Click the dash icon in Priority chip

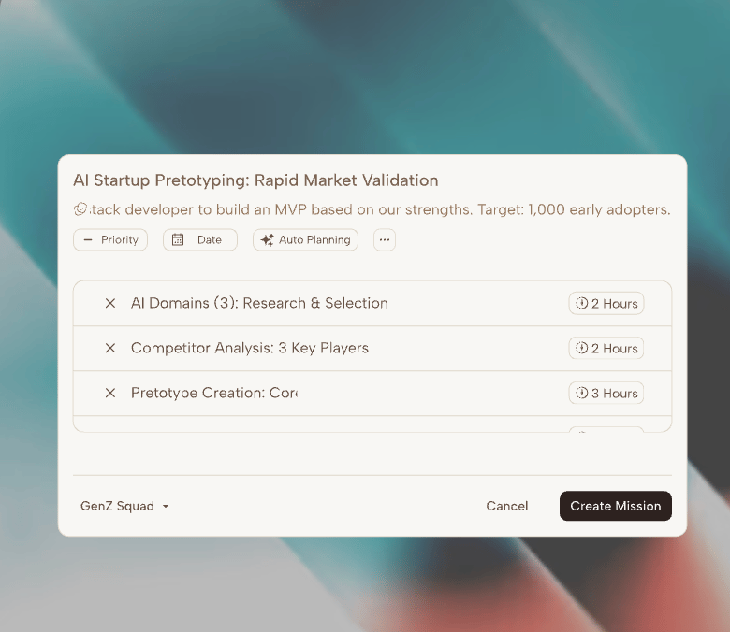[88, 240]
